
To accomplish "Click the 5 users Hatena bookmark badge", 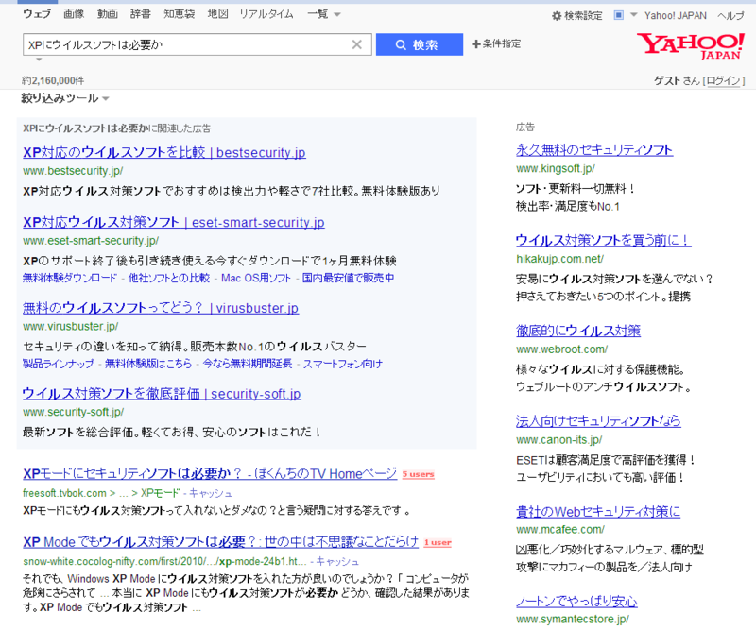I will click(418, 473).
